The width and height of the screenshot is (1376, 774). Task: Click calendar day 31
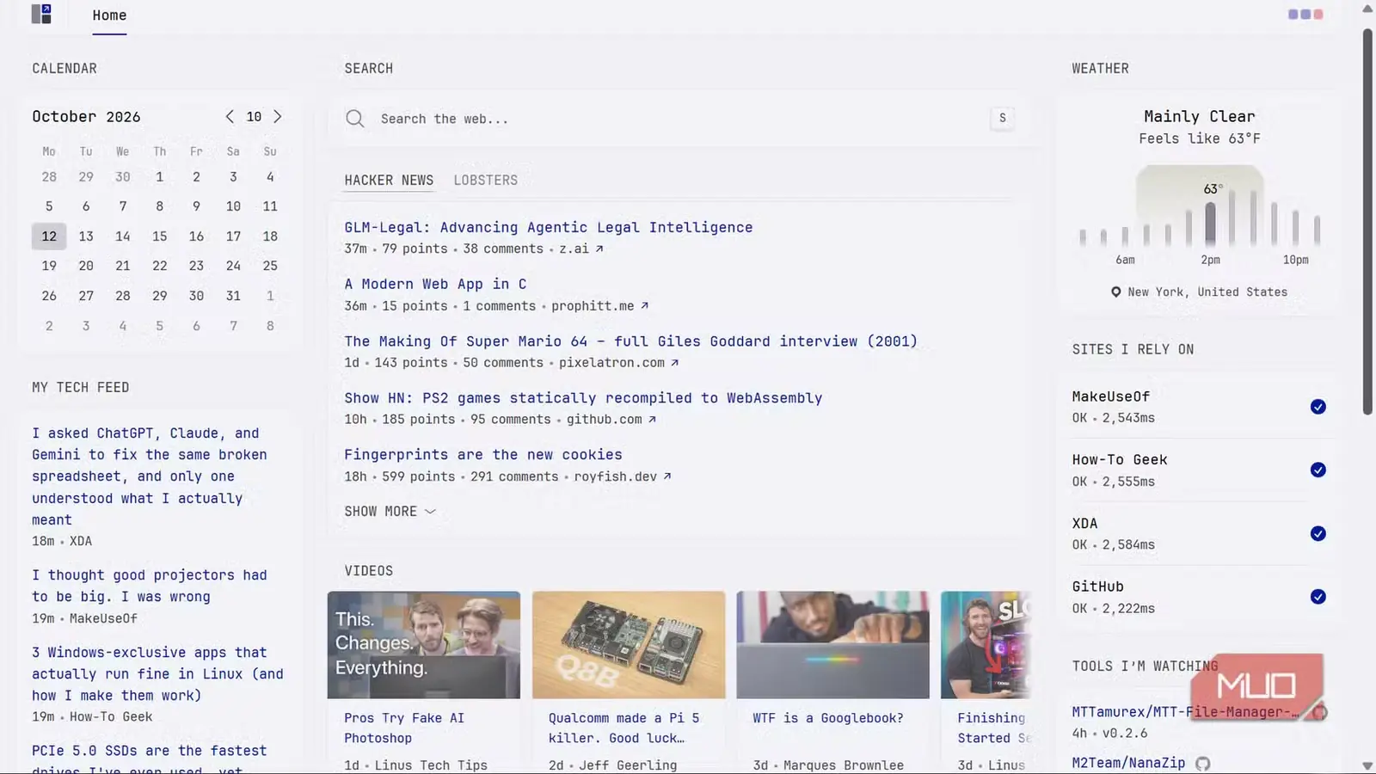click(x=233, y=296)
